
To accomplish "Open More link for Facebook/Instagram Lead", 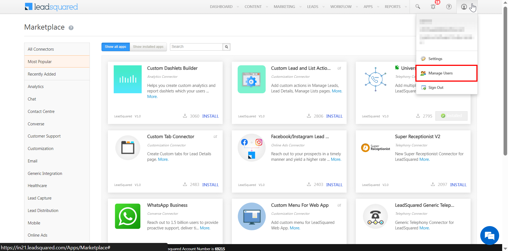I will pyautogui.click(x=336, y=159).
